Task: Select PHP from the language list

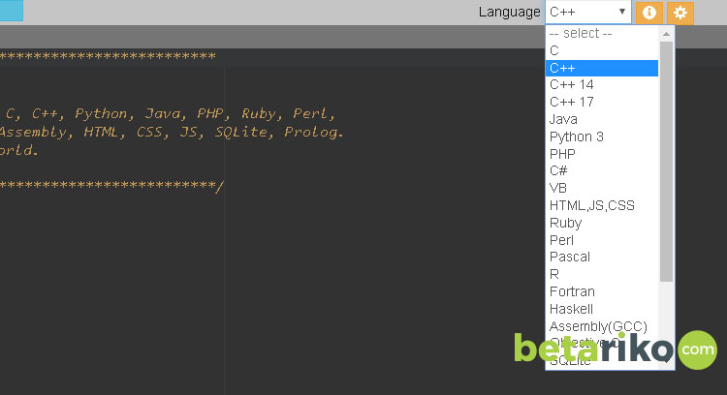Action: click(602, 154)
